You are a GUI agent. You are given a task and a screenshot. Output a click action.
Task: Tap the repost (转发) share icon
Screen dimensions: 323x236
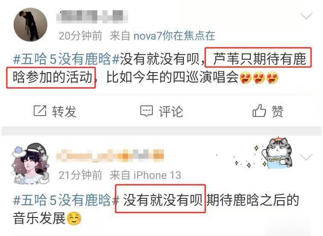[40, 111]
